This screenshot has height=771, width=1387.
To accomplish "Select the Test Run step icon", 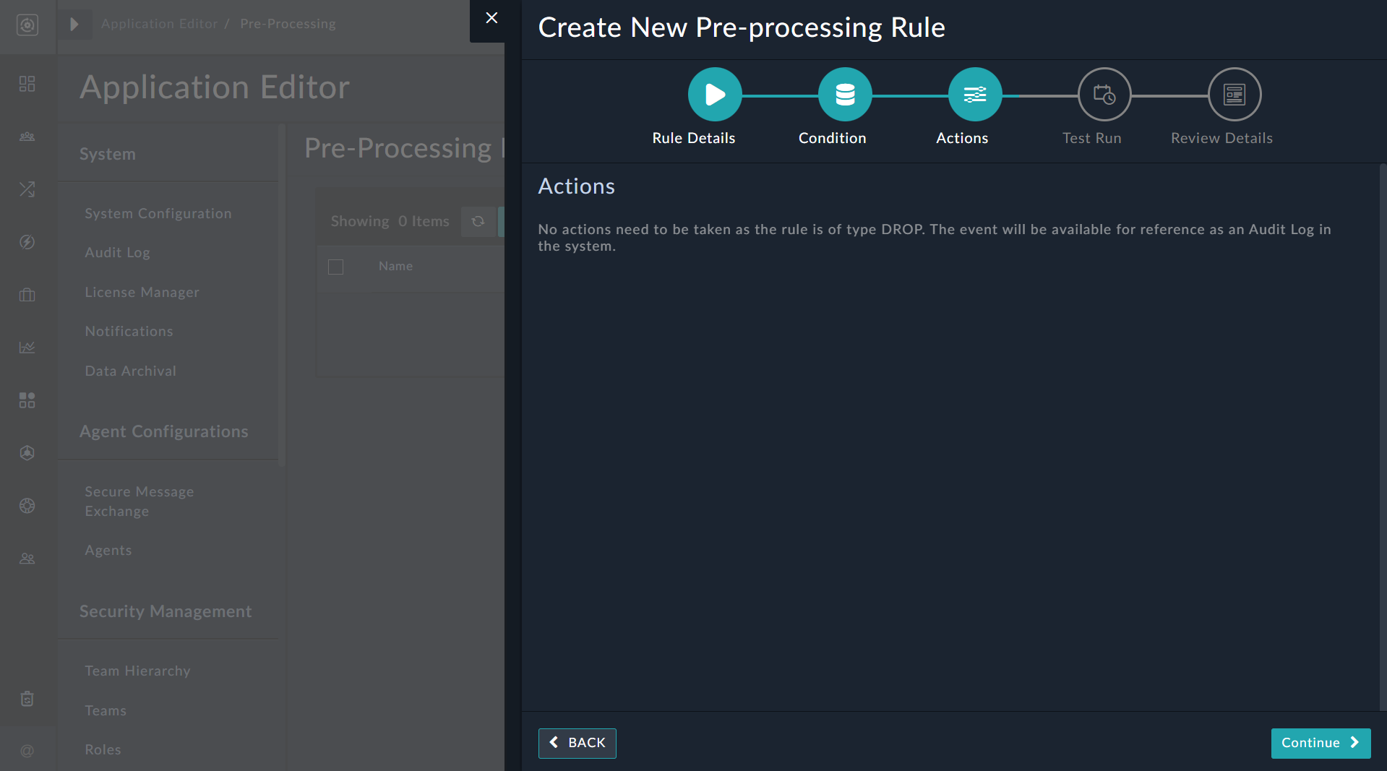I will (x=1104, y=94).
